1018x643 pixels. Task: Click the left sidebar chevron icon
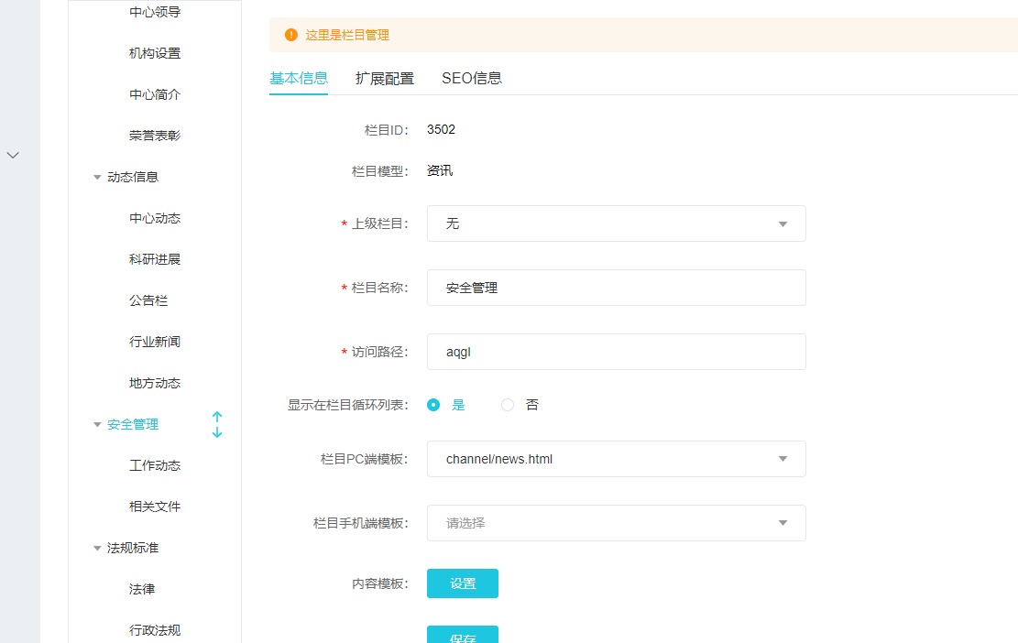coord(13,155)
